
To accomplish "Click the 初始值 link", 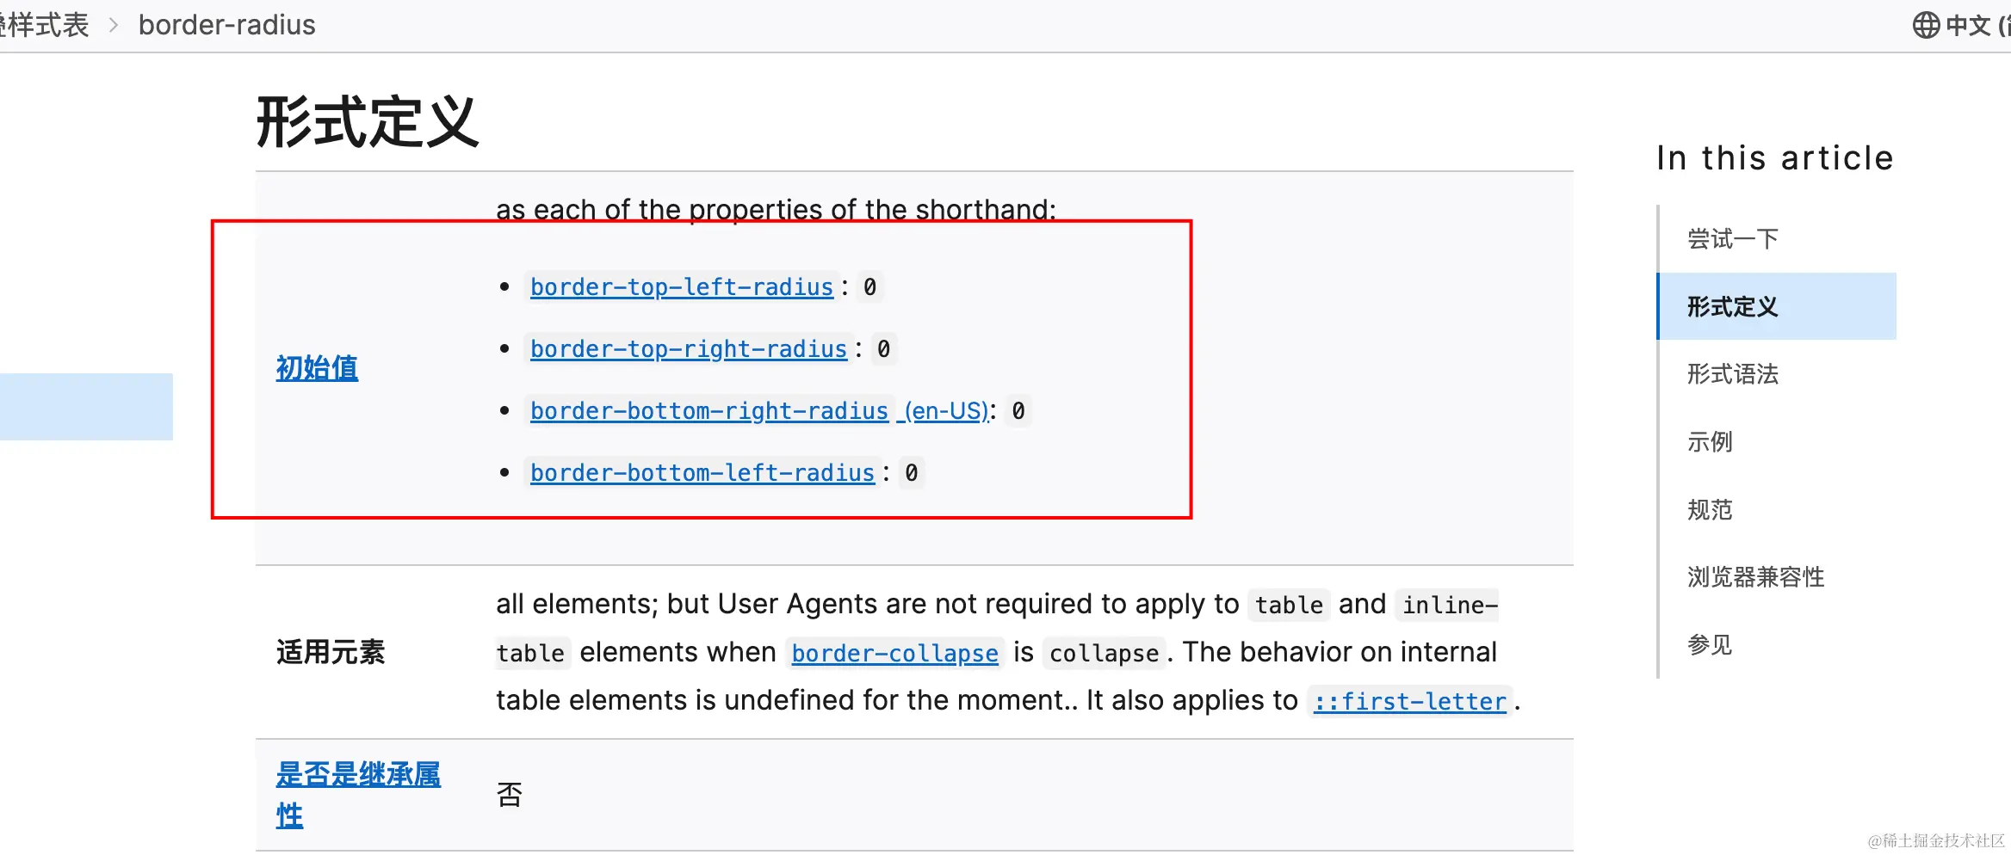I will (x=317, y=368).
